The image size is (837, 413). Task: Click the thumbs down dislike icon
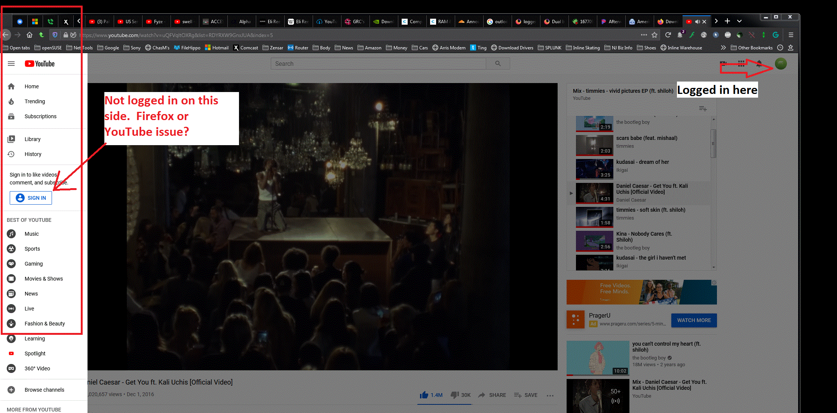454,395
